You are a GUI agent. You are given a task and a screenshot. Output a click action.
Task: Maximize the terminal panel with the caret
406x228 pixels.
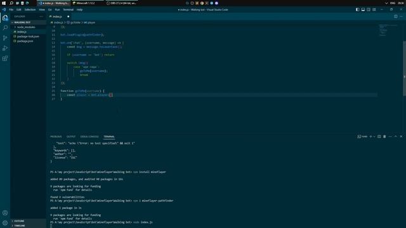395,137
